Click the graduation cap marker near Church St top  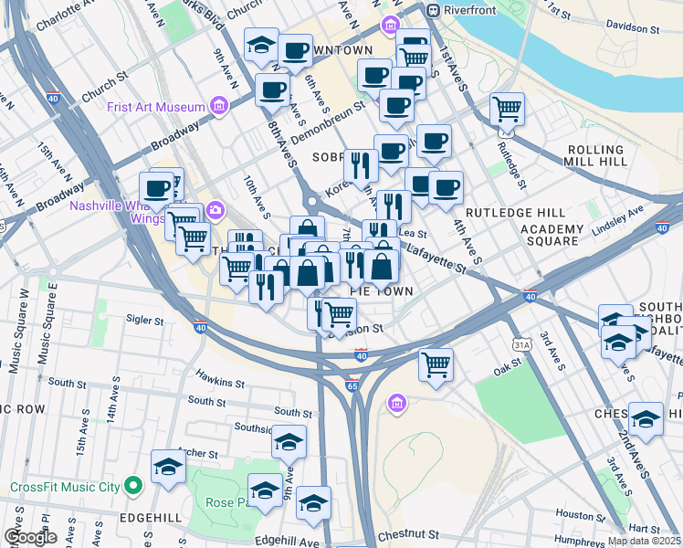261,46
